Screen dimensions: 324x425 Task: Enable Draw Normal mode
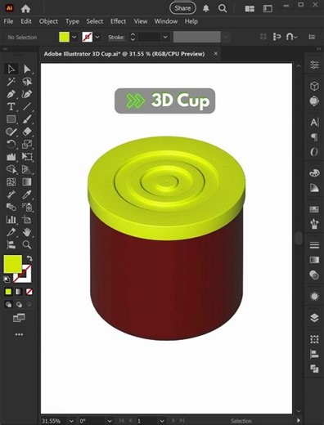click(x=8, y=304)
